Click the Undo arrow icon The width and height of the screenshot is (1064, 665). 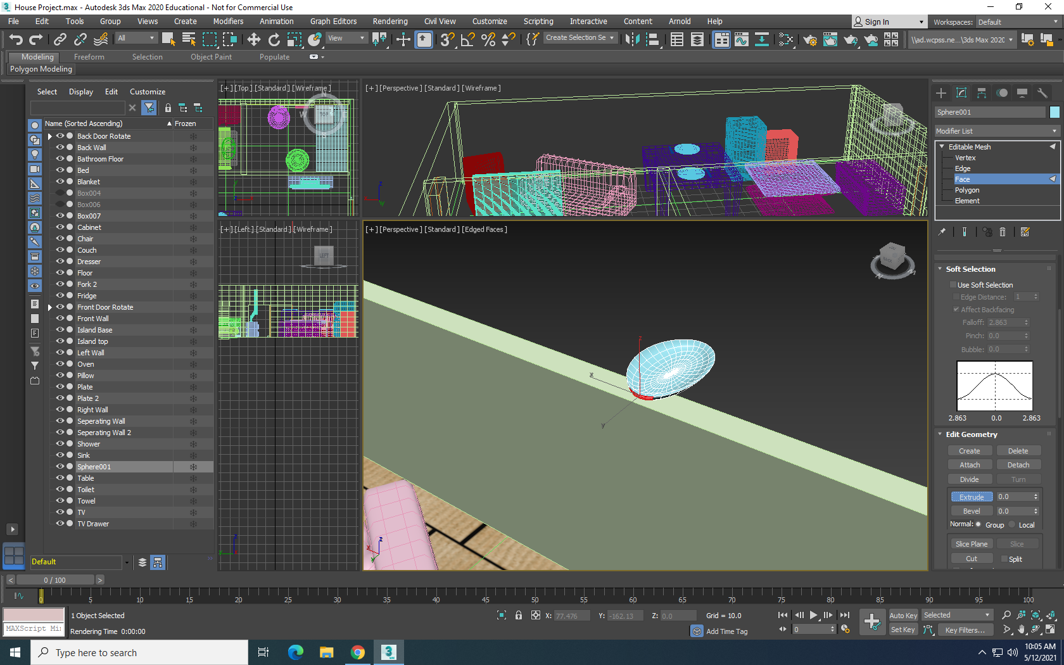pos(16,39)
